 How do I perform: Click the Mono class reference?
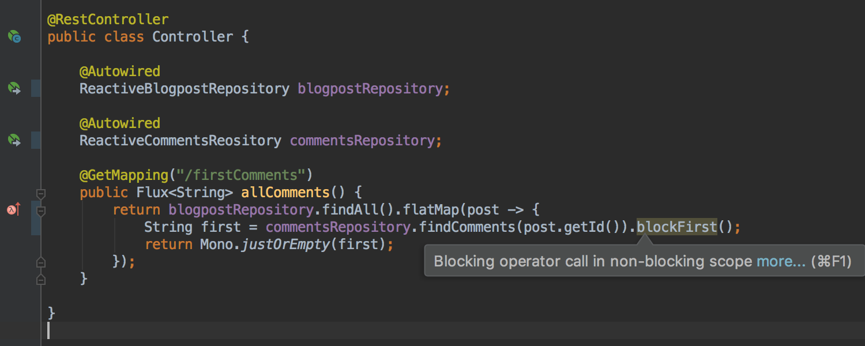click(216, 244)
